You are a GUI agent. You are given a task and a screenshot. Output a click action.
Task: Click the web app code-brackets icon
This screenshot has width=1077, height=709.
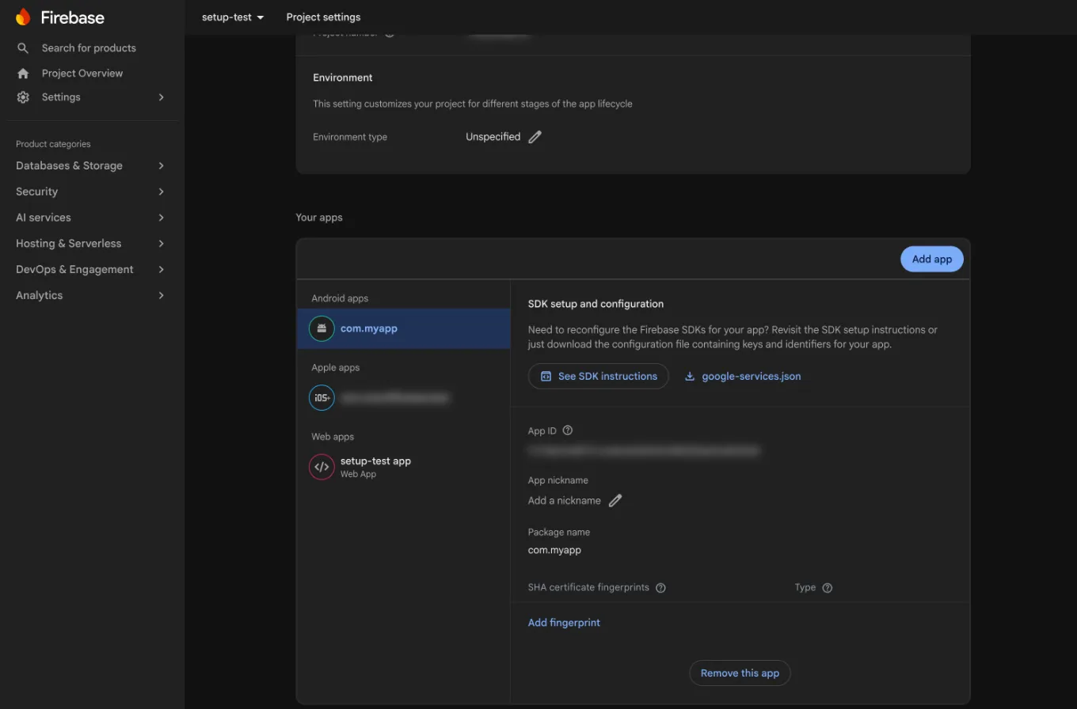tap(322, 467)
